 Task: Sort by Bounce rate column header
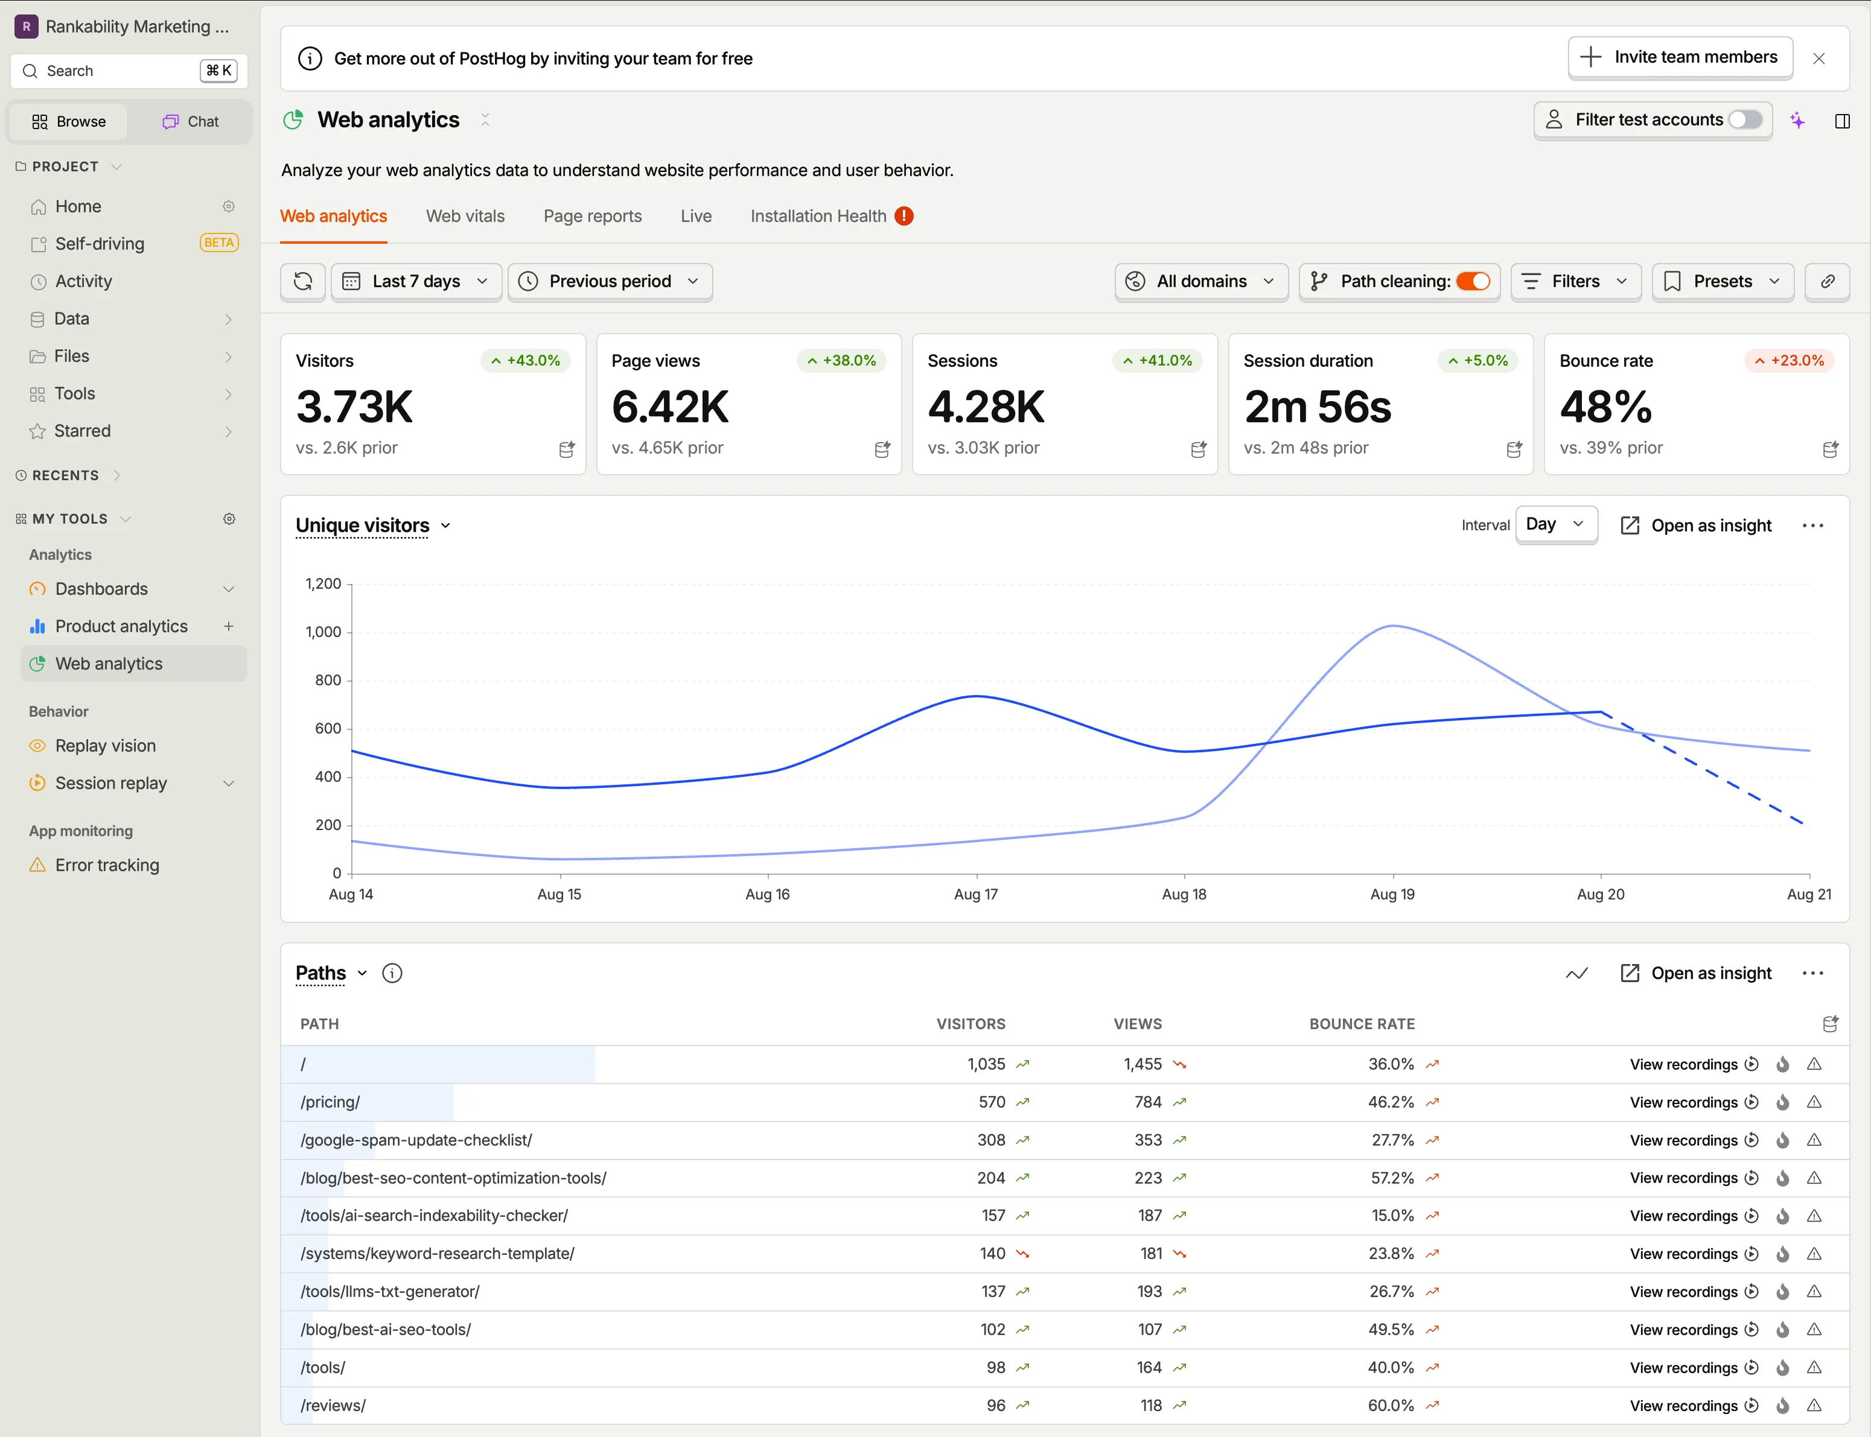point(1361,1024)
